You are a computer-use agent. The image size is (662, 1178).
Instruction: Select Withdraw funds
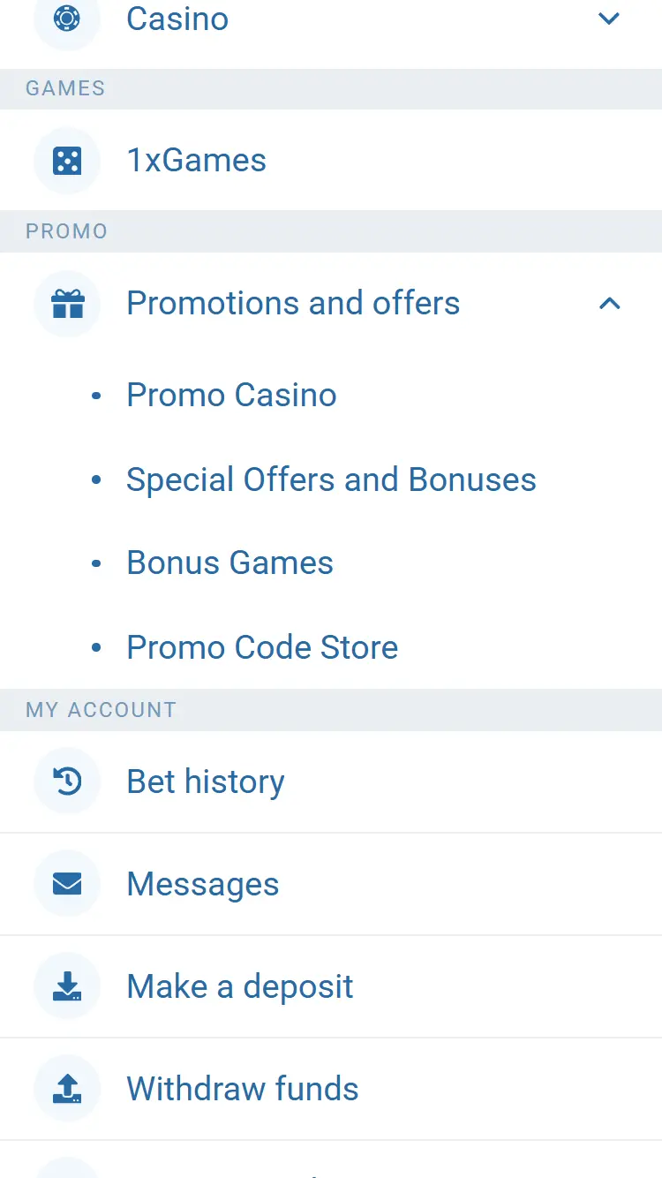tap(243, 1089)
